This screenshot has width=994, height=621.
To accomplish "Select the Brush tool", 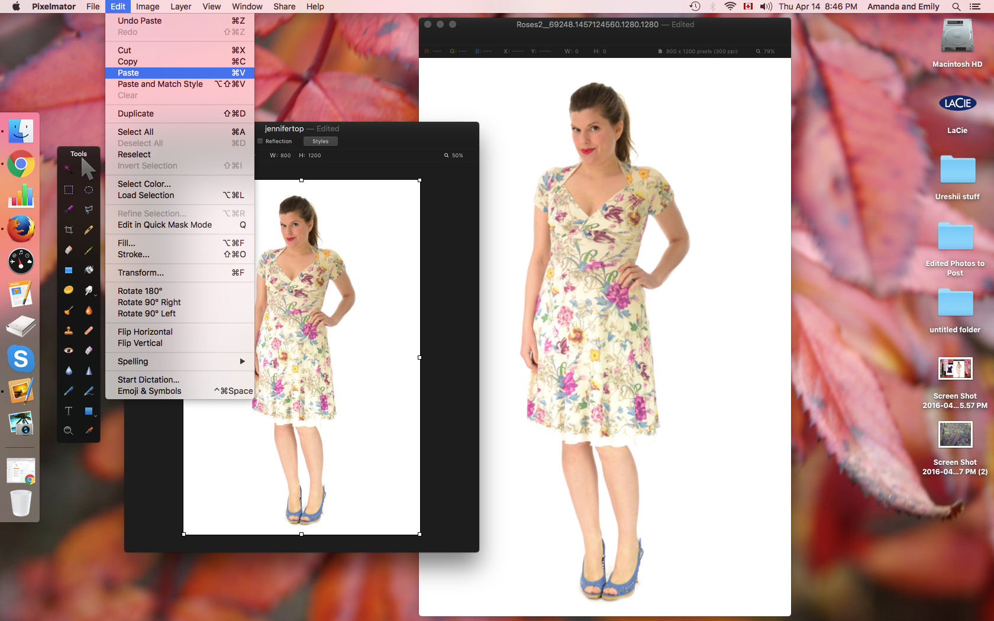I will (89, 250).
